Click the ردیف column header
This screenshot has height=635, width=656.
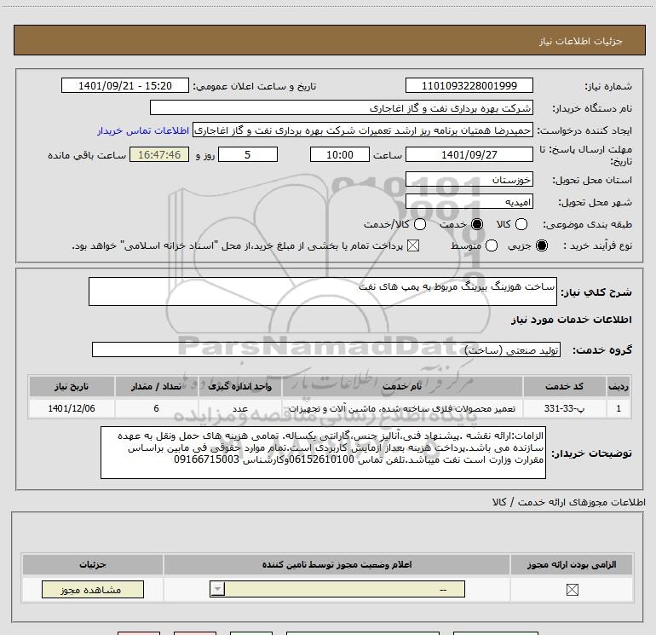click(x=619, y=386)
